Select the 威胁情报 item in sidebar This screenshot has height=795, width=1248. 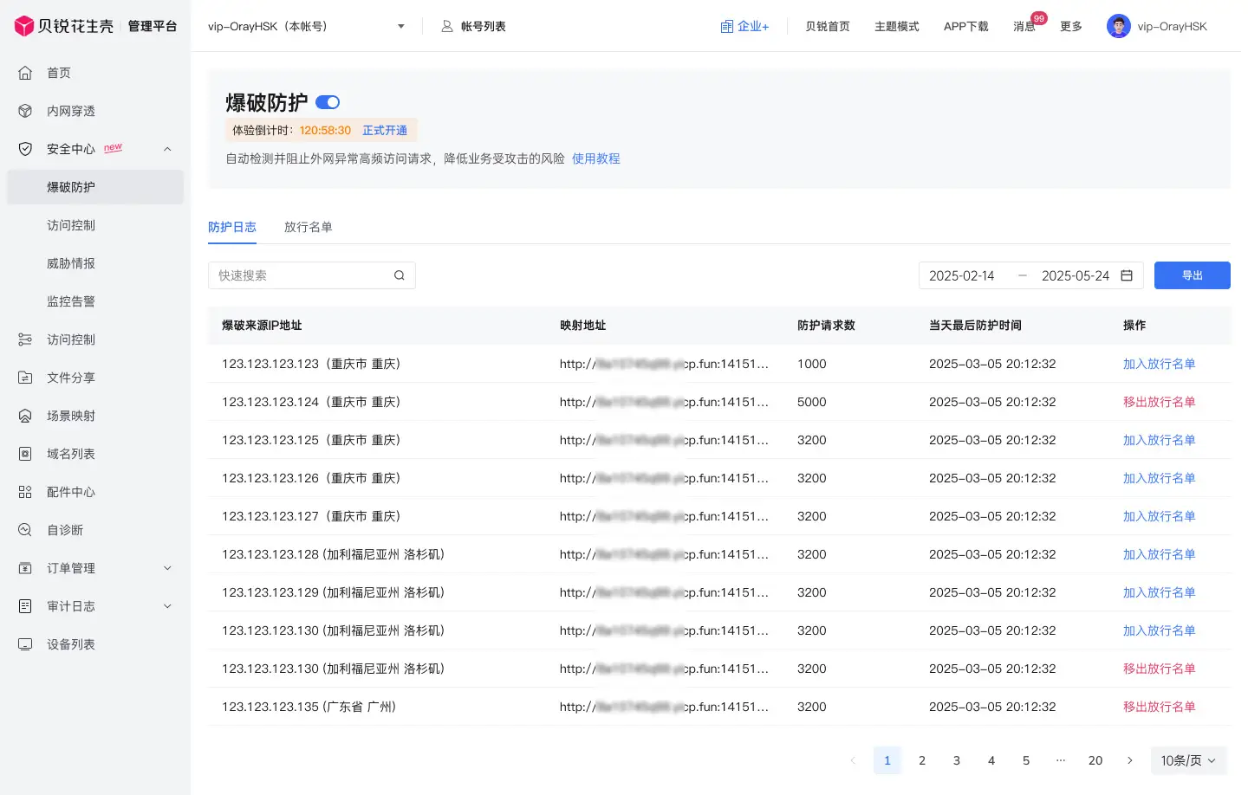tap(71, 262)
